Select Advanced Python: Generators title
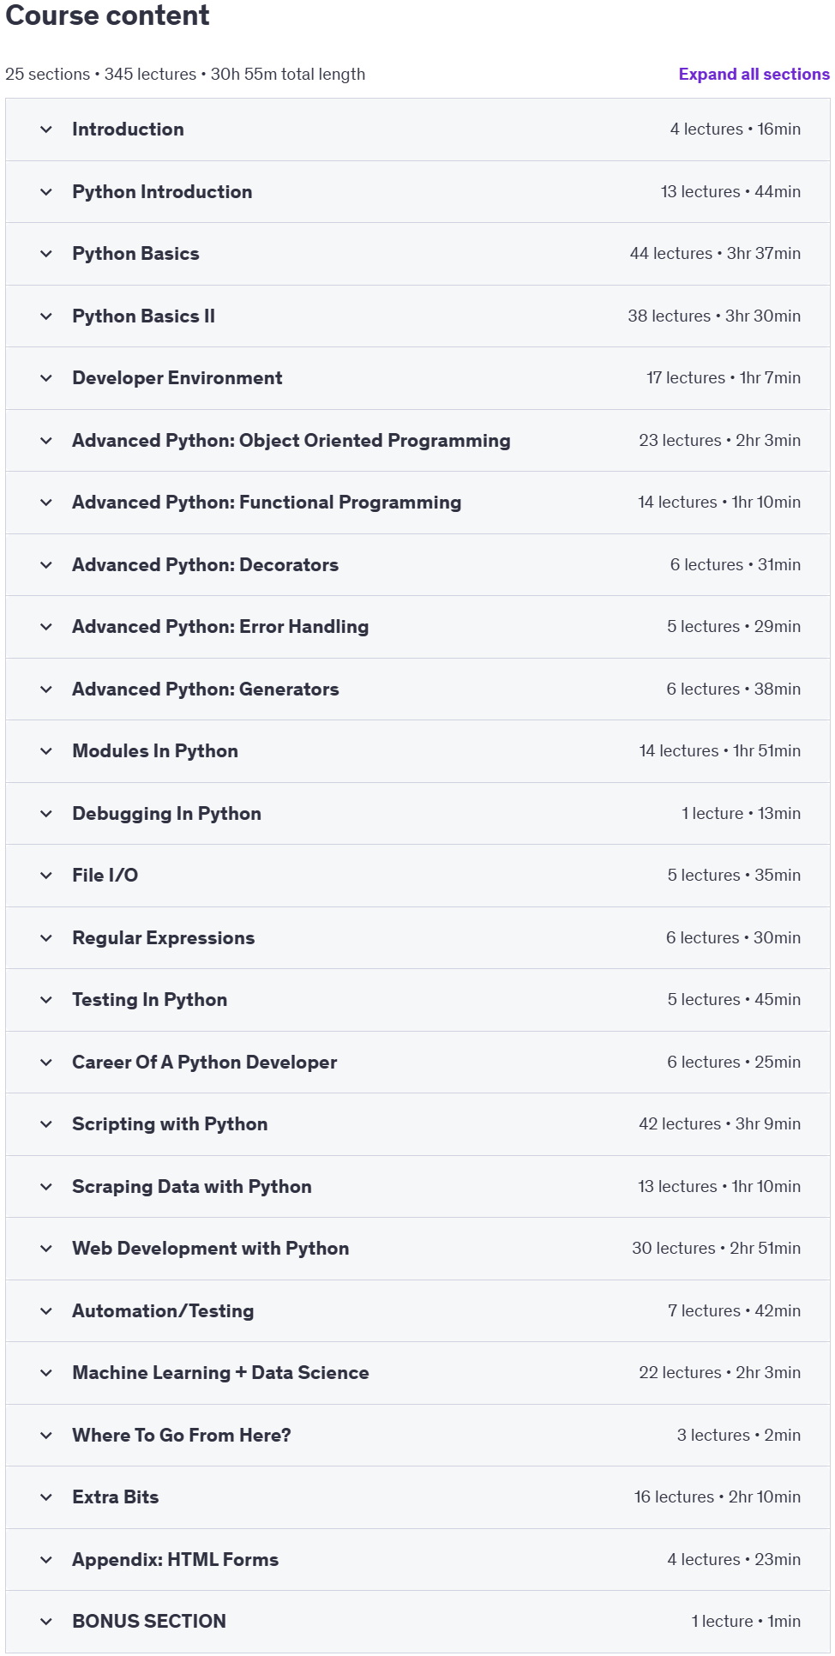The height and width of the screenshot is (1656, 835). click(x=205, y=689)
